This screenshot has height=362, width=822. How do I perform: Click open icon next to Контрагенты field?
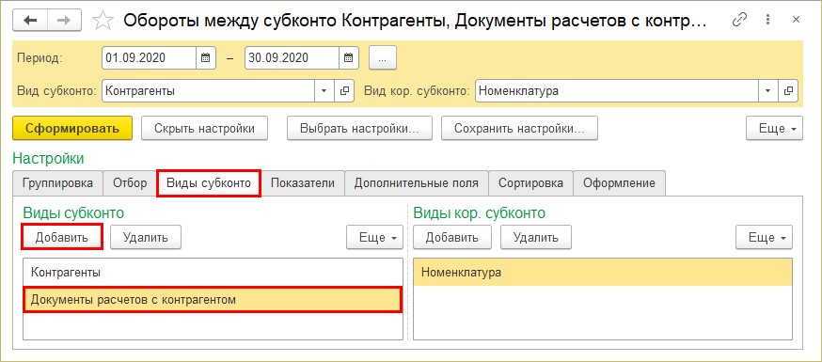click(x=344, y=90)
